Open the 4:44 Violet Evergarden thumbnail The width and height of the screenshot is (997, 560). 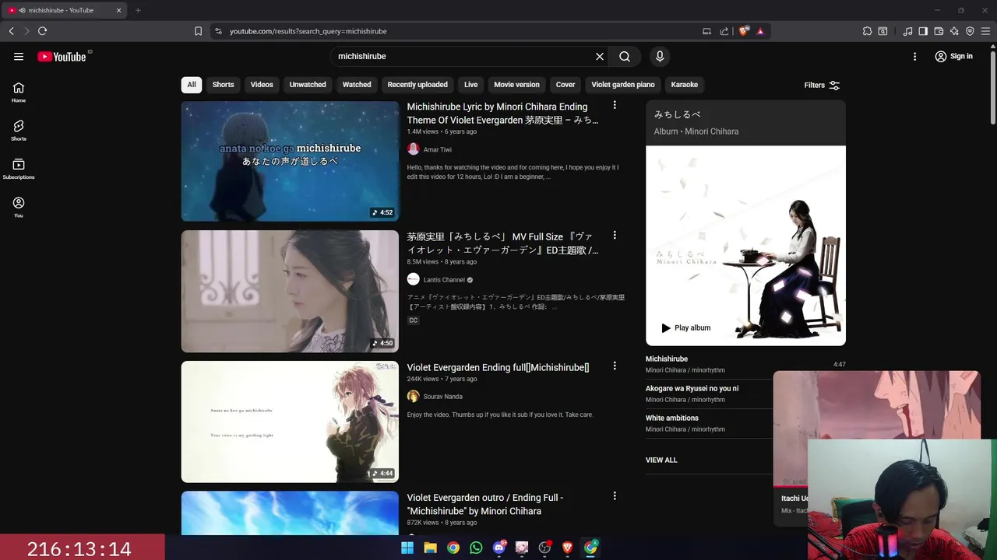(x=290, y=422)
